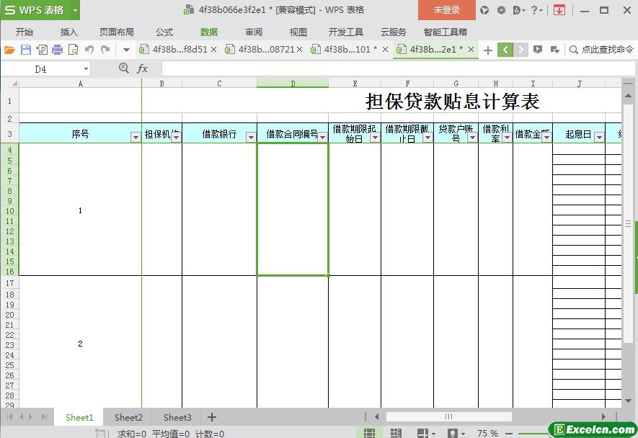The height and width of the screenshot is (438, 638).
Task: Toggle normal view mode in status bar
Action: [x=369, y=433]
